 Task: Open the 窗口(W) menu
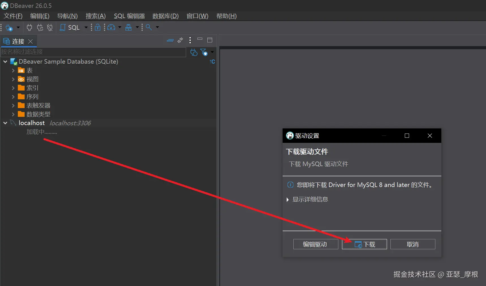click(x=197, y=16)
